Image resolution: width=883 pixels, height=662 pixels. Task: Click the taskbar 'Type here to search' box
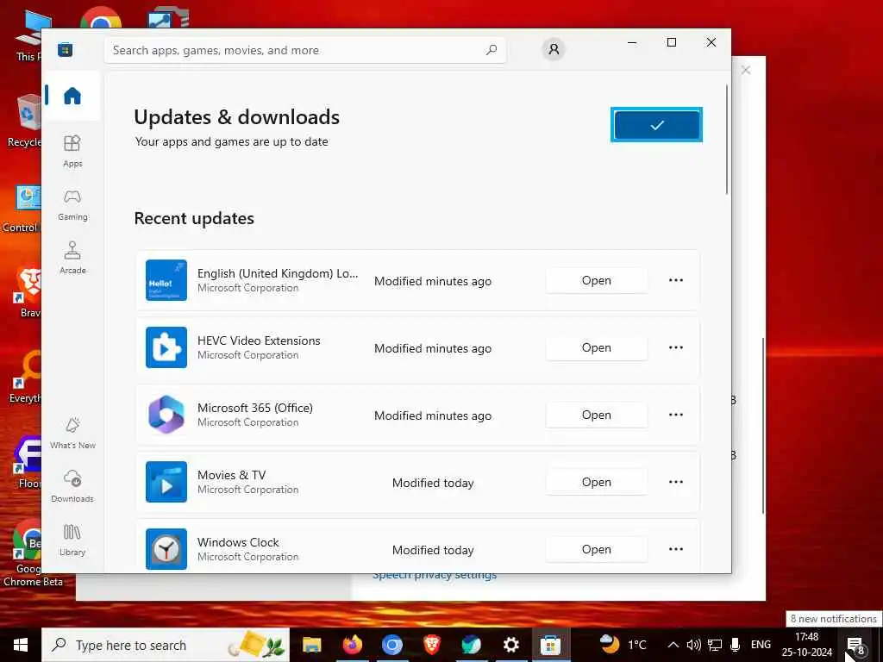(x=166, y=645)
